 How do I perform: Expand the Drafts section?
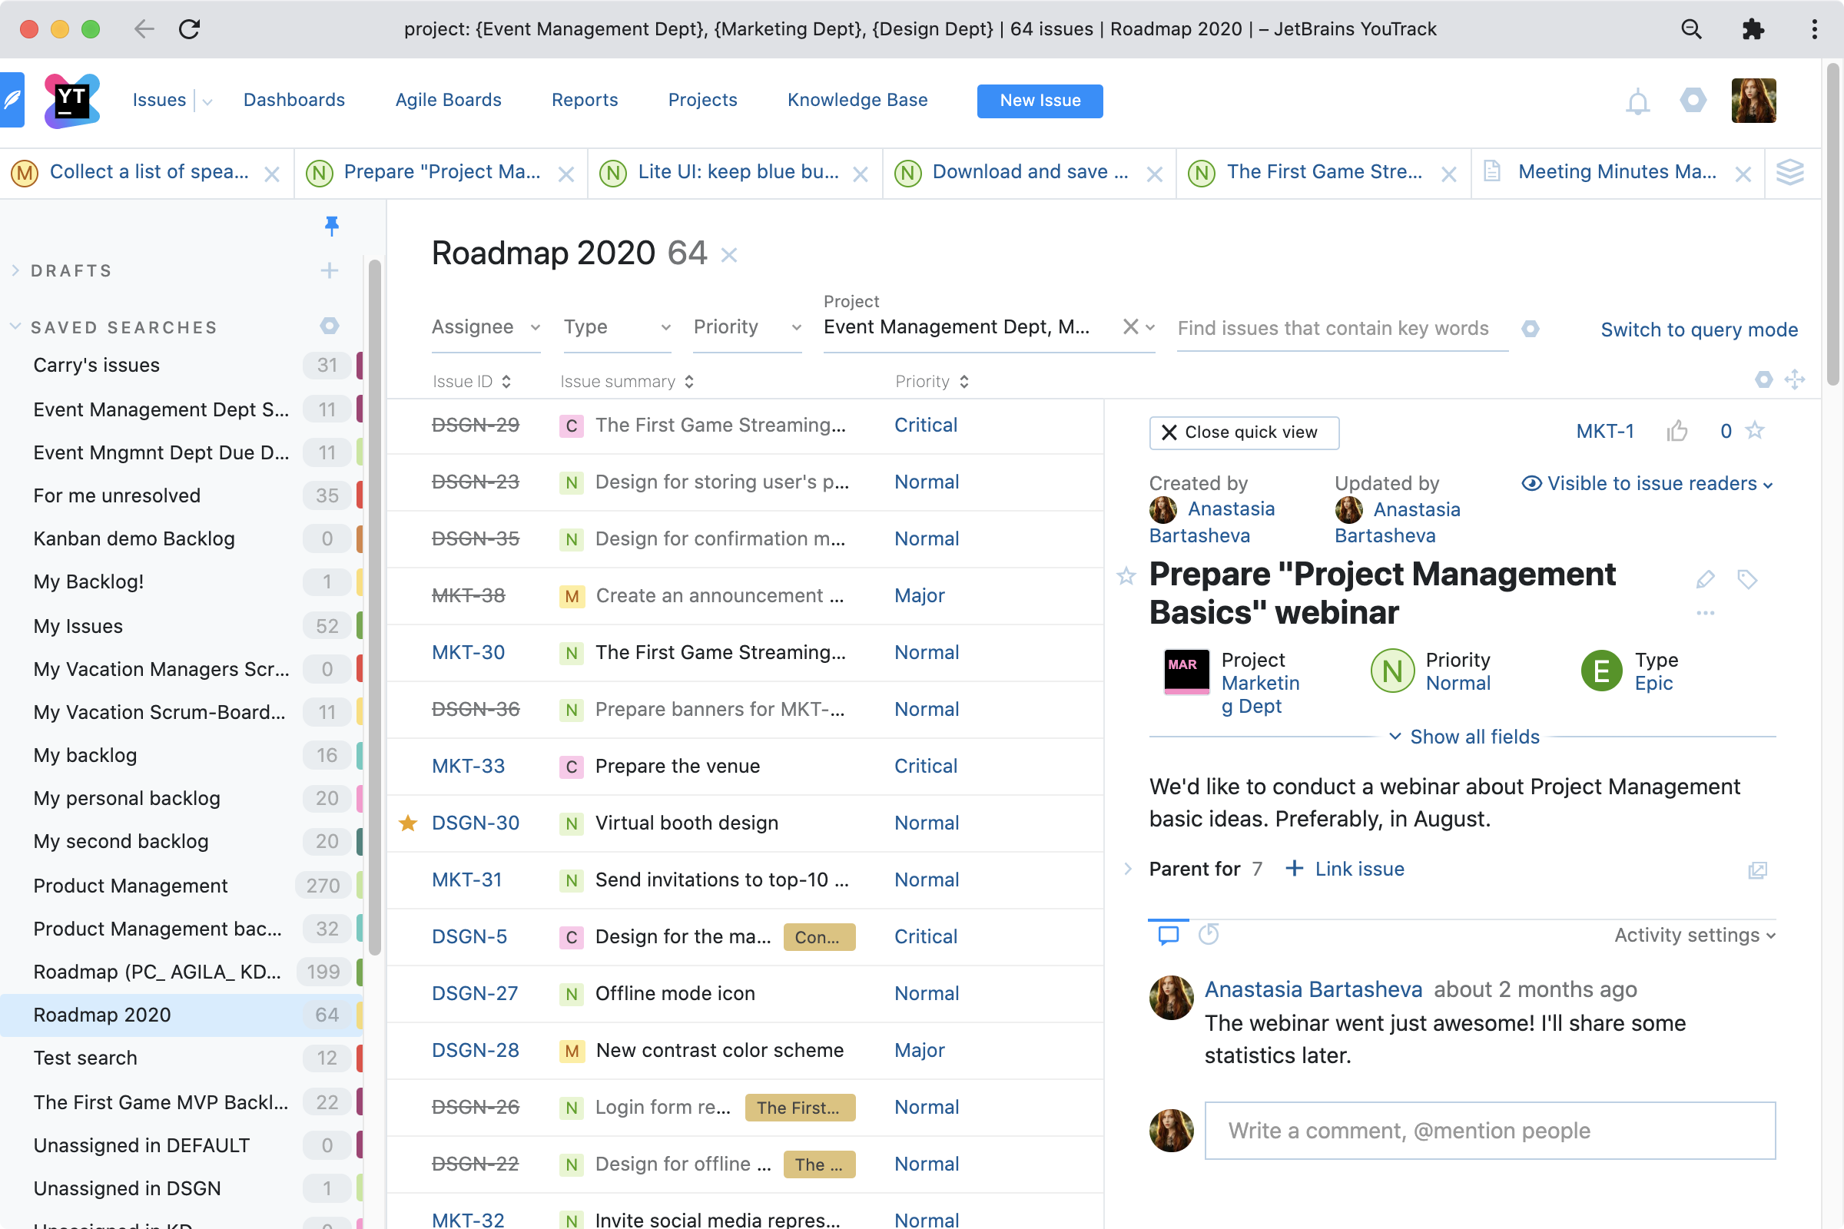pyautogui.click(x=15, y=270)
